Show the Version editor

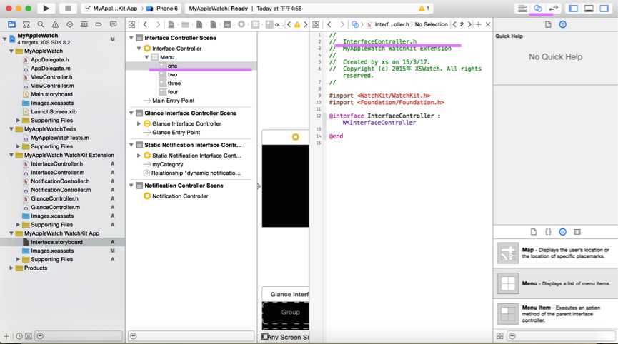coord(554,9)
